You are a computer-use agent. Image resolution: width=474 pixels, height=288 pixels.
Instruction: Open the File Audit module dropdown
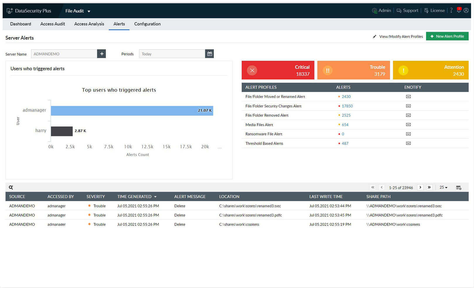[78, 11]
